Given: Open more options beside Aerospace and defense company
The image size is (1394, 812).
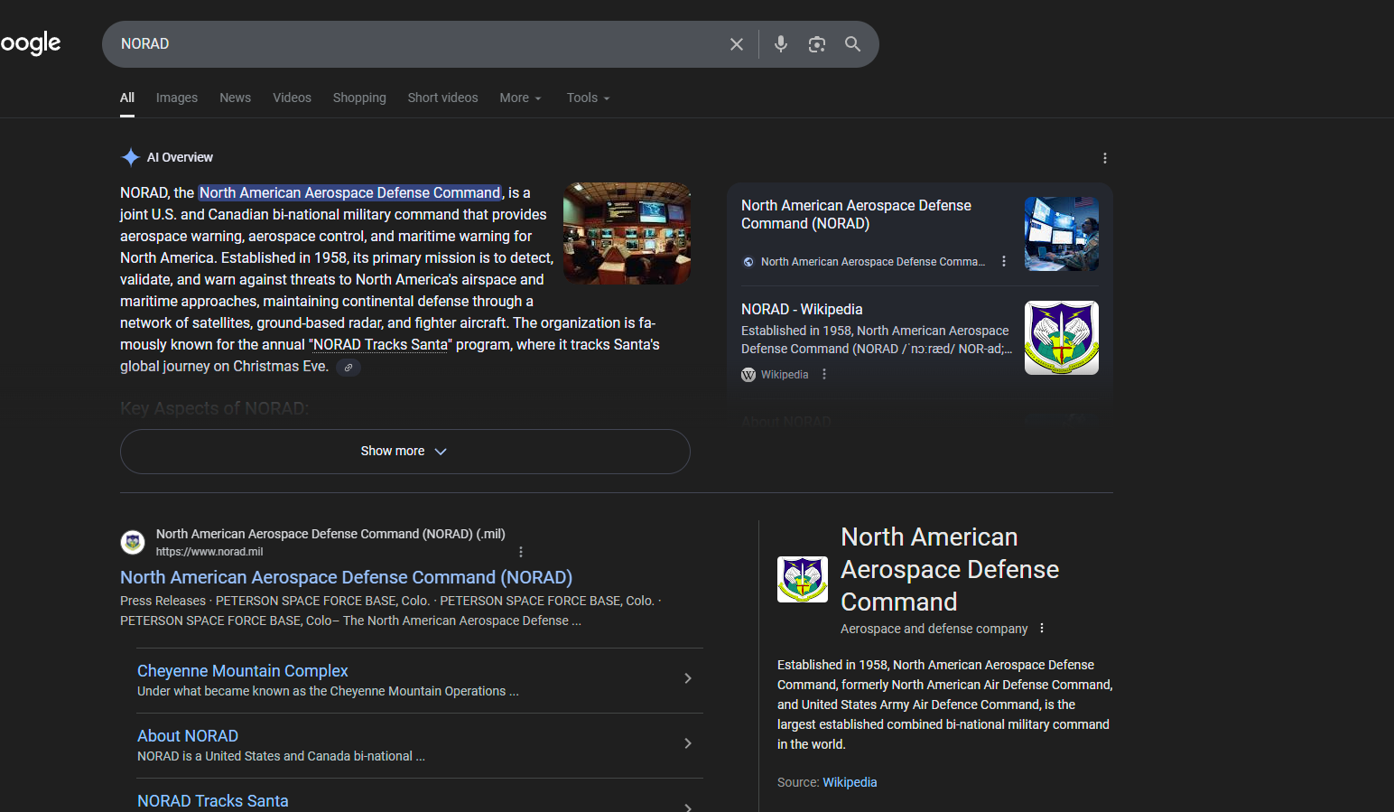Looking at the screenshot, I should 1042,629.
